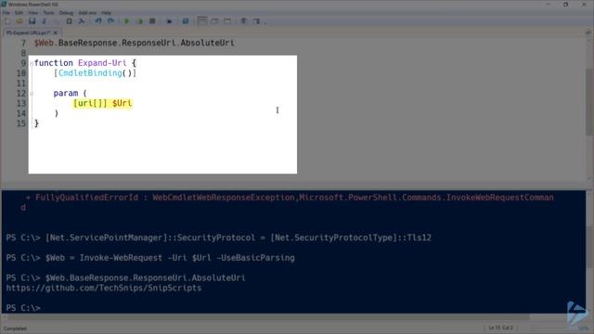This screenshot has width=594, height=334.
Task: Click the Paste clipboard toolbar icon
Action: [x=69, y=21]
